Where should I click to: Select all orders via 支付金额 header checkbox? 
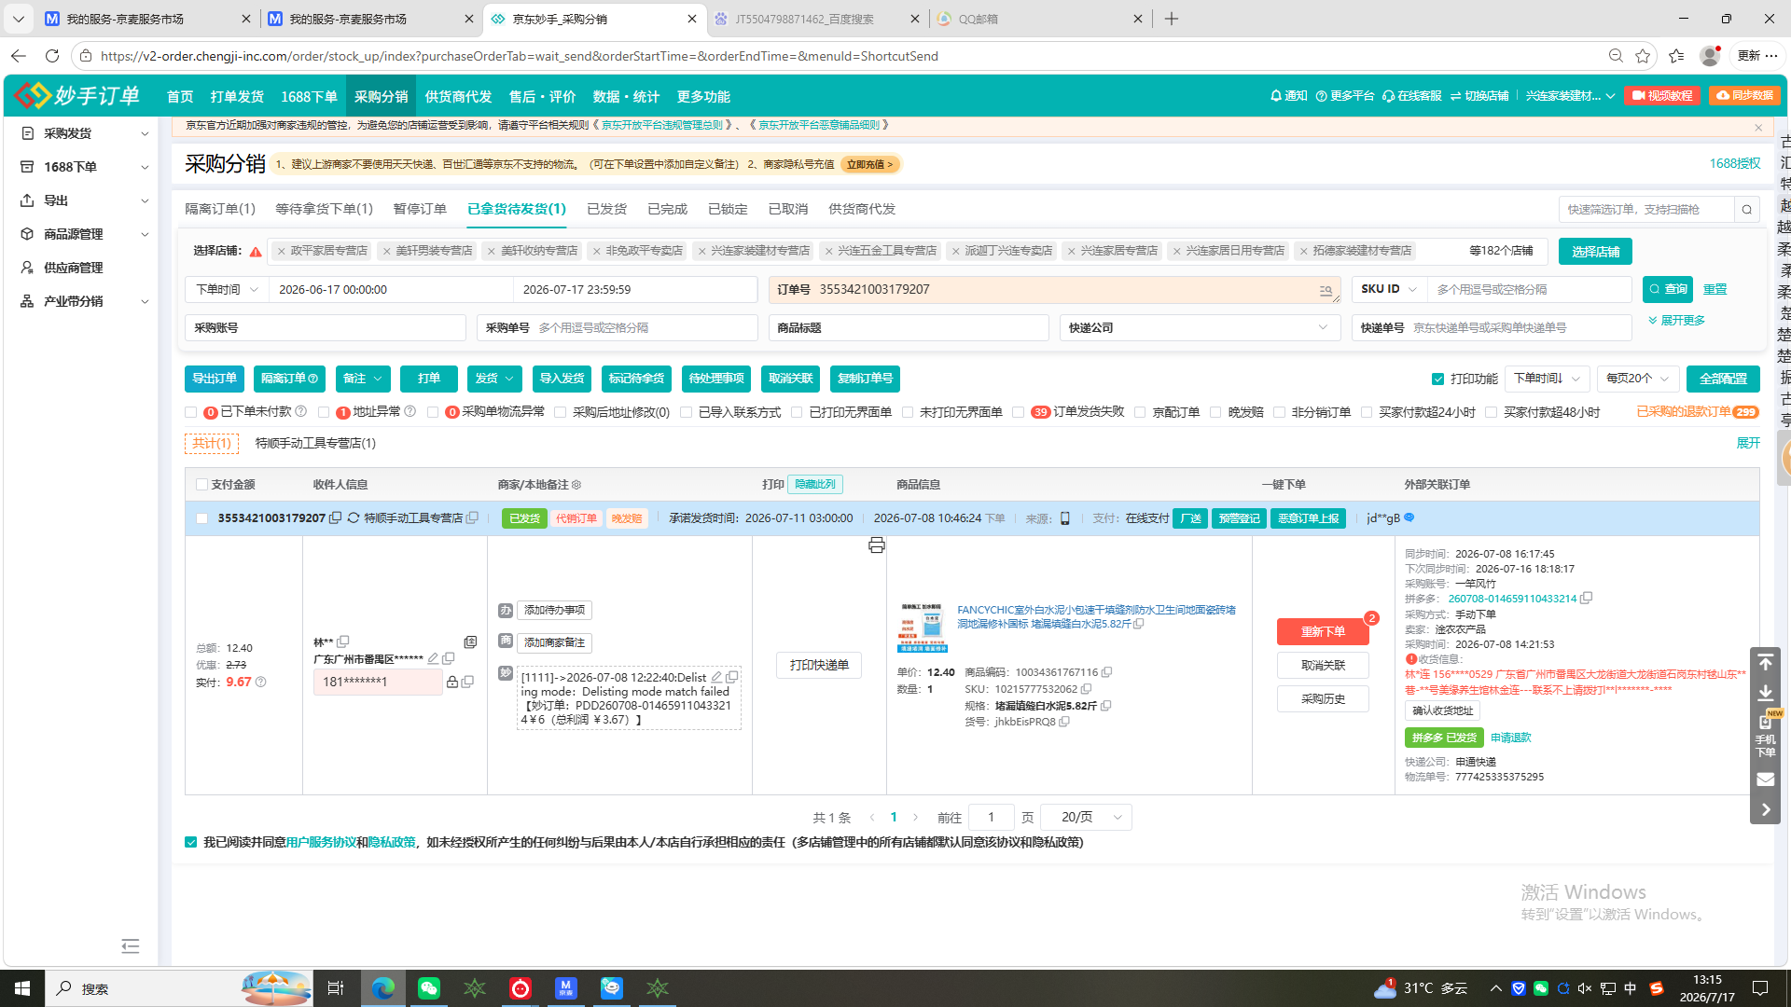(201, 485)
